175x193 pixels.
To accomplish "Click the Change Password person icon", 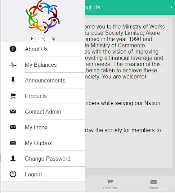I will point(13,158).
